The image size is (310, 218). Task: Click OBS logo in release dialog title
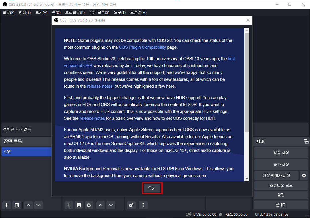(56, 20)
